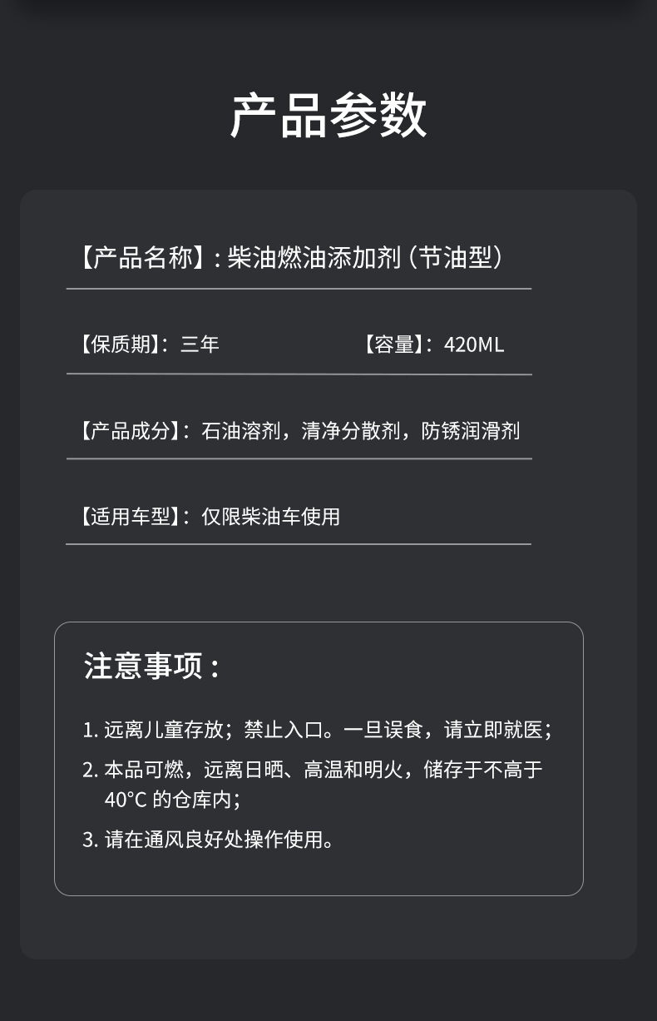Click the 产品参数 heading

pos(328,115)
